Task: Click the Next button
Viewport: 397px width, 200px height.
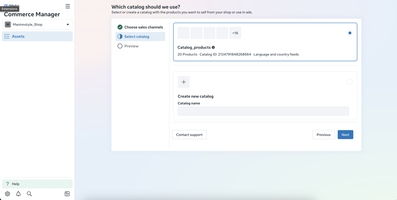Action: (345, 134)
